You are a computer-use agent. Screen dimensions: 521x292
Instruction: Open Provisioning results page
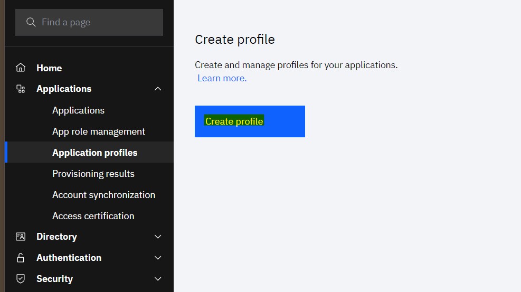click(93, 174)
